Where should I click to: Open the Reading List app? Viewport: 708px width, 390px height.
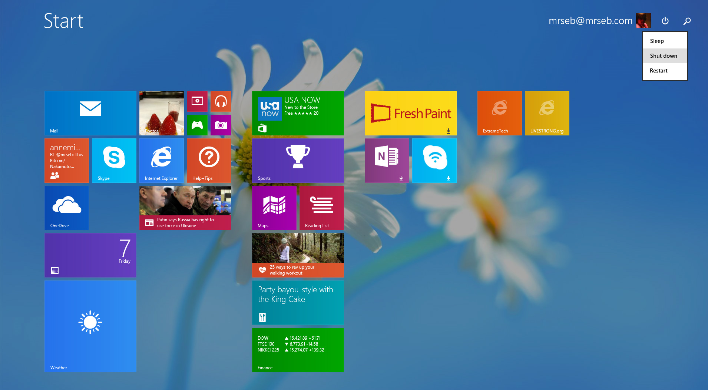point(321,208)
